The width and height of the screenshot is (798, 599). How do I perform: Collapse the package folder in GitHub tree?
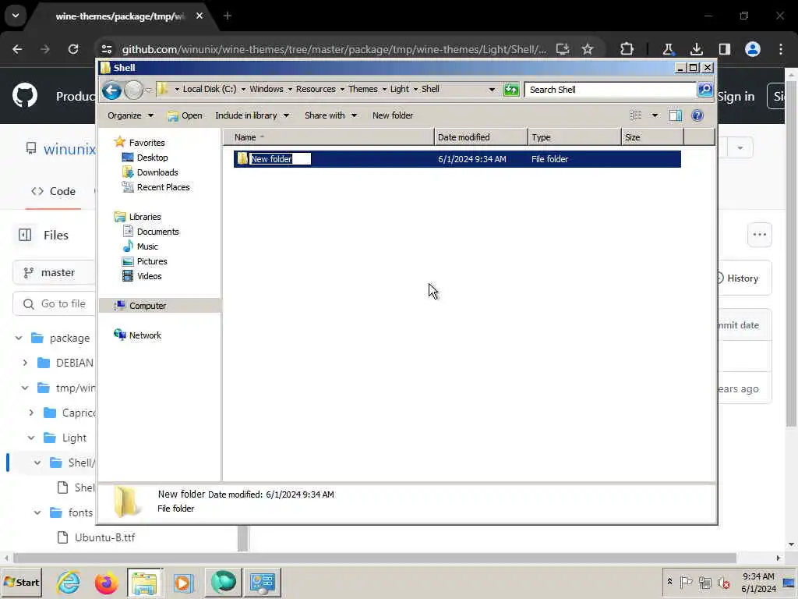point(19,338)
